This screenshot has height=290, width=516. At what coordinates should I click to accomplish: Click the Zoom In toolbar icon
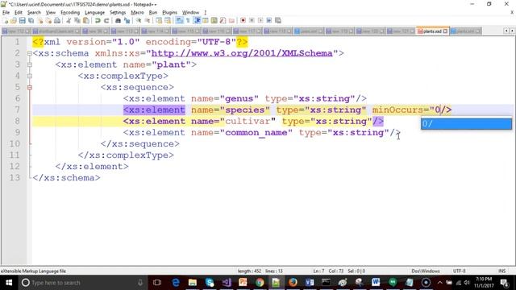(x=139, y=20)
